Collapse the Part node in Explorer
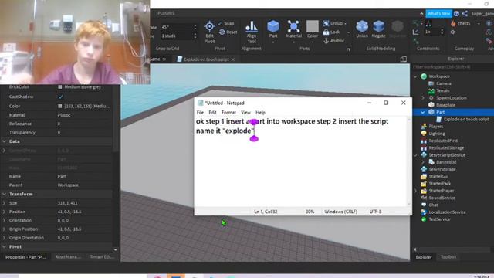The height and width of the screenshot is (278, 494). (423, 112)
